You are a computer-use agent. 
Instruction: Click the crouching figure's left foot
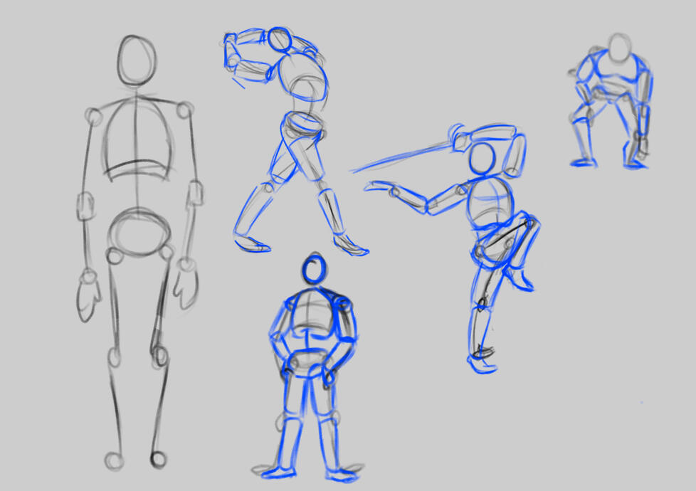click(x=584, y=162)
